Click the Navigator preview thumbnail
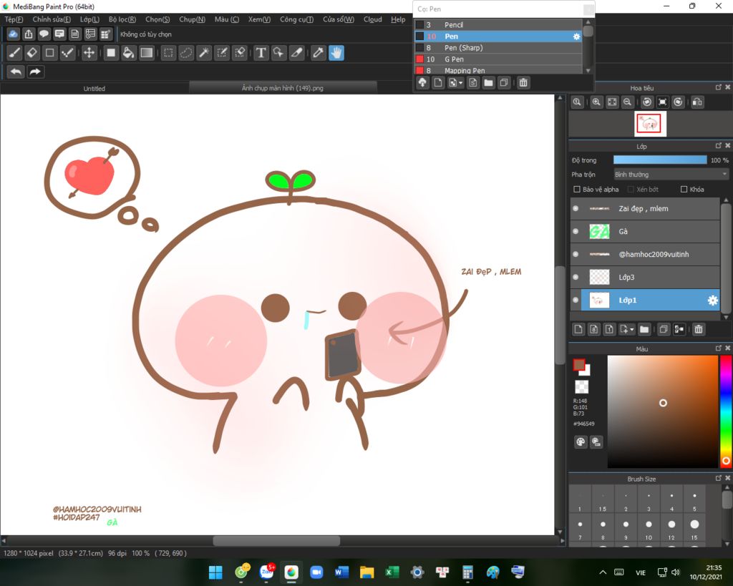The image size is (733, 586). point(650,124)
